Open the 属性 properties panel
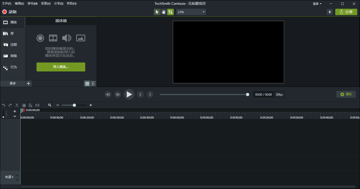360x189 pixels. (346, 94)
